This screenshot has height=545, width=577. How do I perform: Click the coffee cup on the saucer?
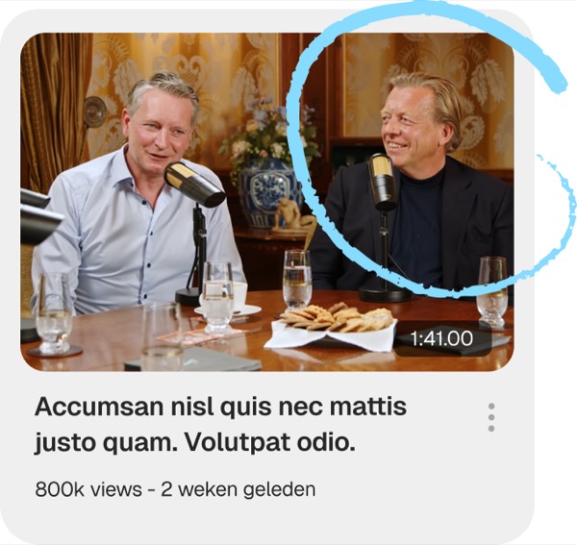coord(238,296)
